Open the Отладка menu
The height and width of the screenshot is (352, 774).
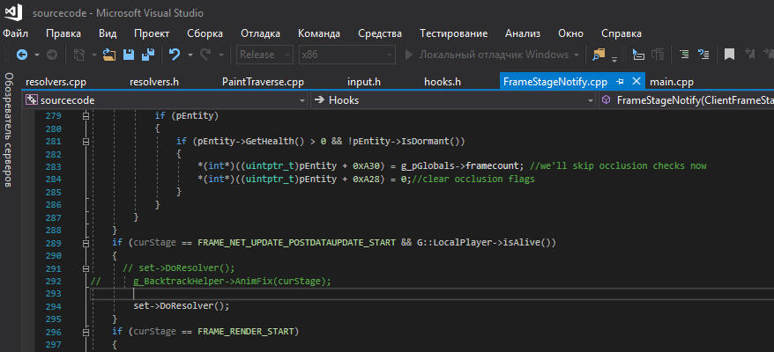click(261, 33)
